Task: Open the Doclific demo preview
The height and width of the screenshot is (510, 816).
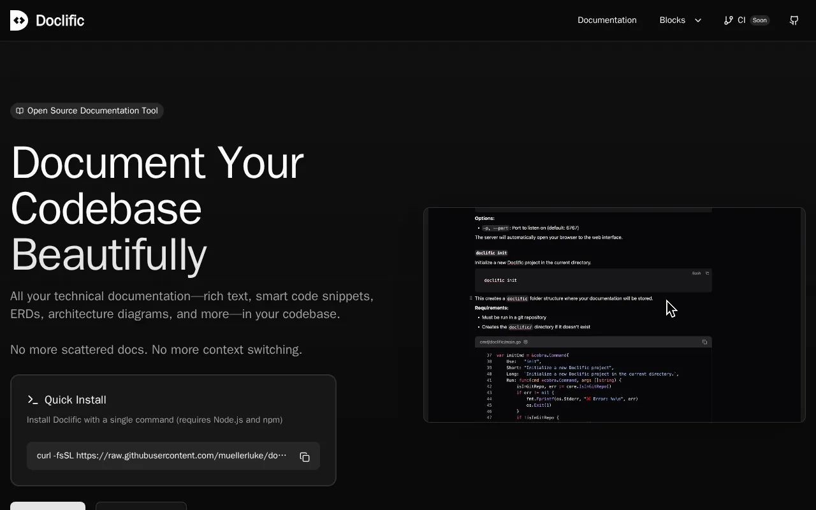Action: click(615, 315)
